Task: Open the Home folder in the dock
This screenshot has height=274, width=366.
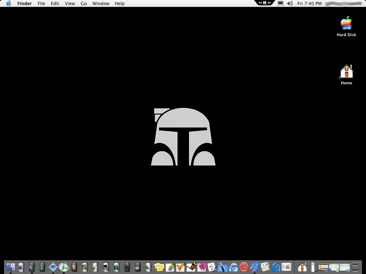Action: click(x=302, y=267)
